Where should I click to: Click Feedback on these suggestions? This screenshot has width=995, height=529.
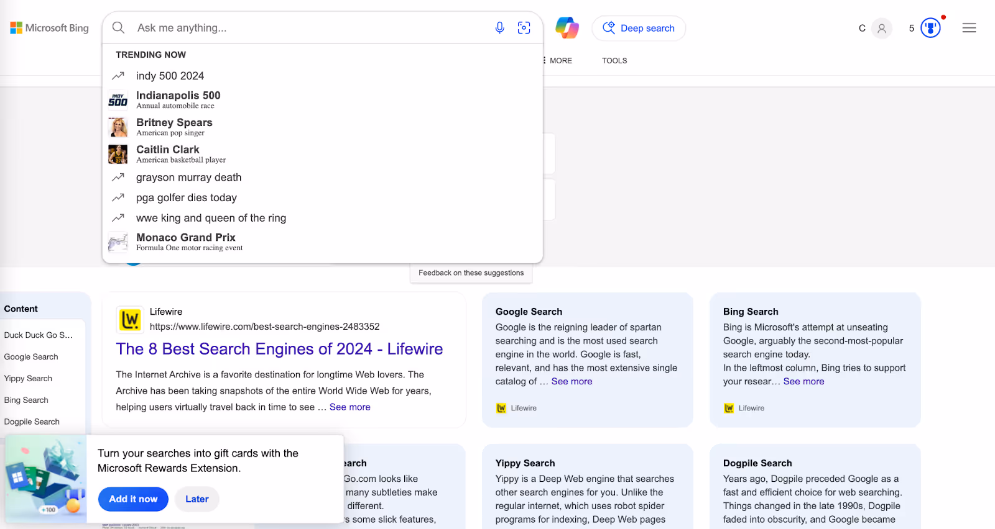[x=471, y=273]
